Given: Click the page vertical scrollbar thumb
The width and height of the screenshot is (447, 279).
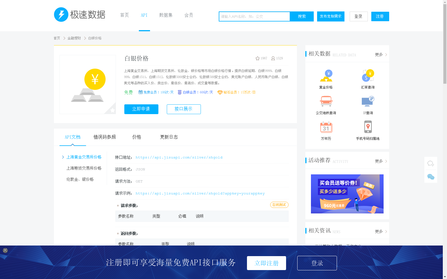Looking at the screenshot, I should [445, 44].
